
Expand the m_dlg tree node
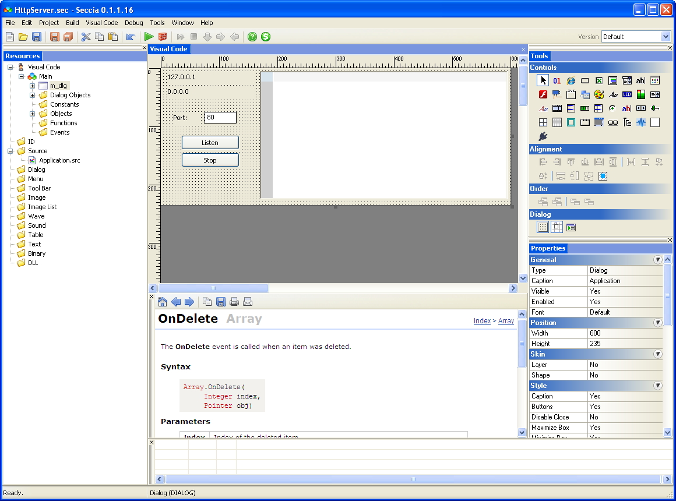point(32,86)
